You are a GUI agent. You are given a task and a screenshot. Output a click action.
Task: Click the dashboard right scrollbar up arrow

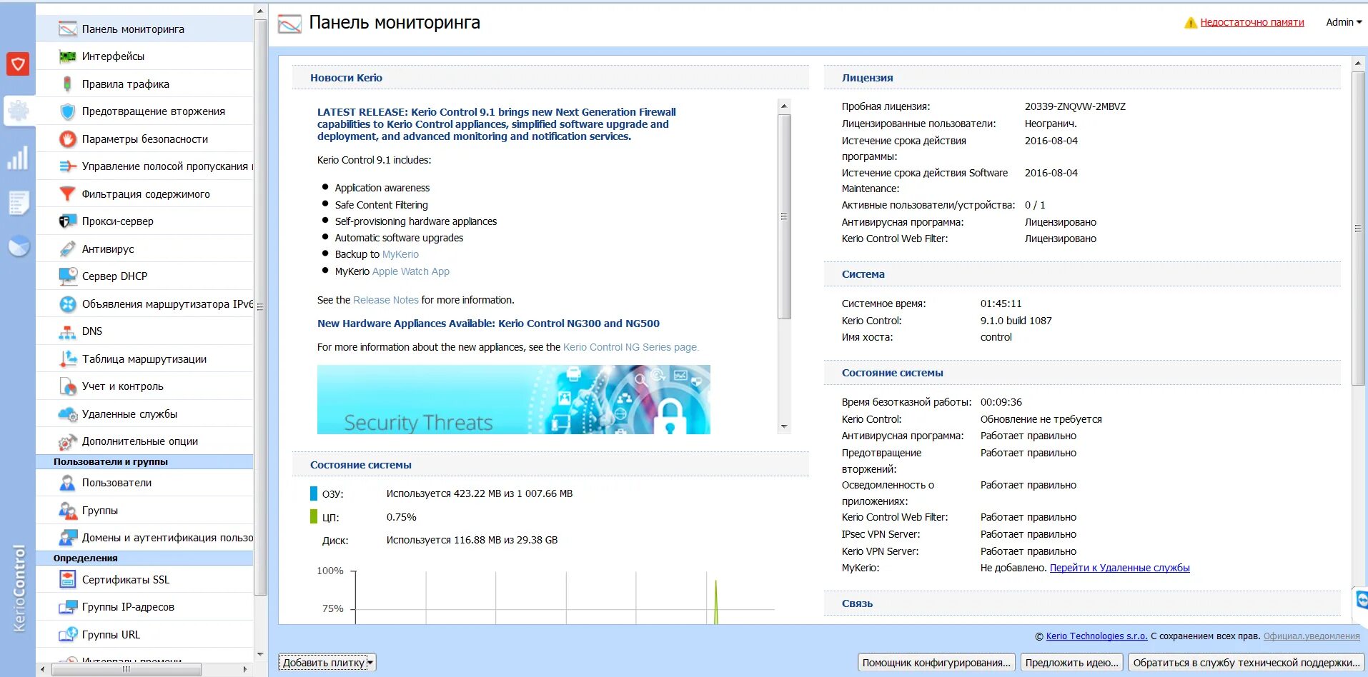[x=1358, y=64]
